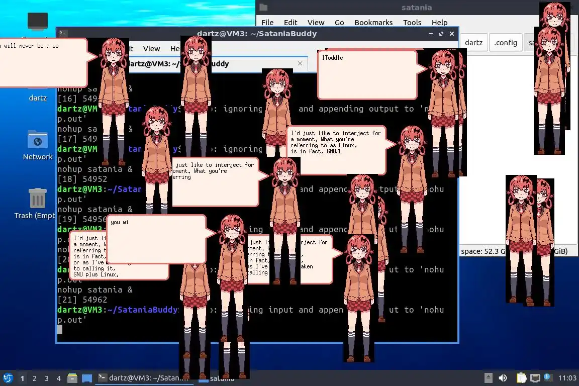Image resolution: width=579 pixels, height=386 pixels.
Task: Click the terminal icon in the terminal title bar
Action: (63, 33)
